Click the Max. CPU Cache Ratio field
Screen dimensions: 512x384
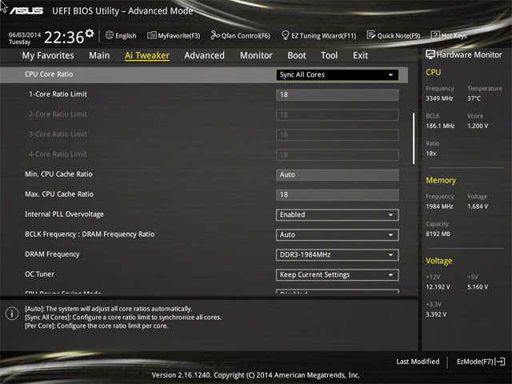pyautogui.click(x=338, y=194)
